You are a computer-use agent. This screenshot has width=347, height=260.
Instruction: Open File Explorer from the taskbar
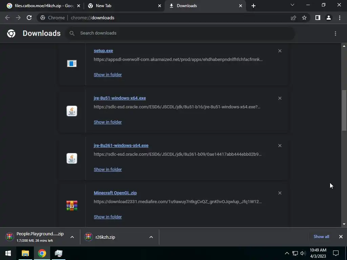tap(25, 253)
